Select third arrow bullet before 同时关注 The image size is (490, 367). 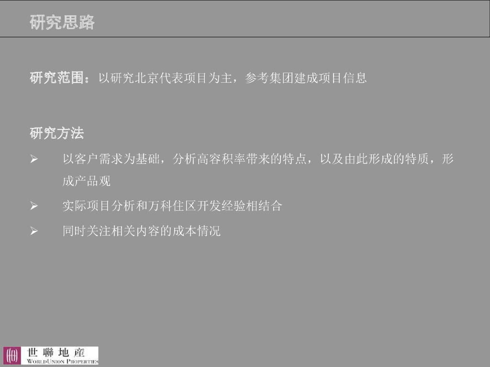coord(34,231)
